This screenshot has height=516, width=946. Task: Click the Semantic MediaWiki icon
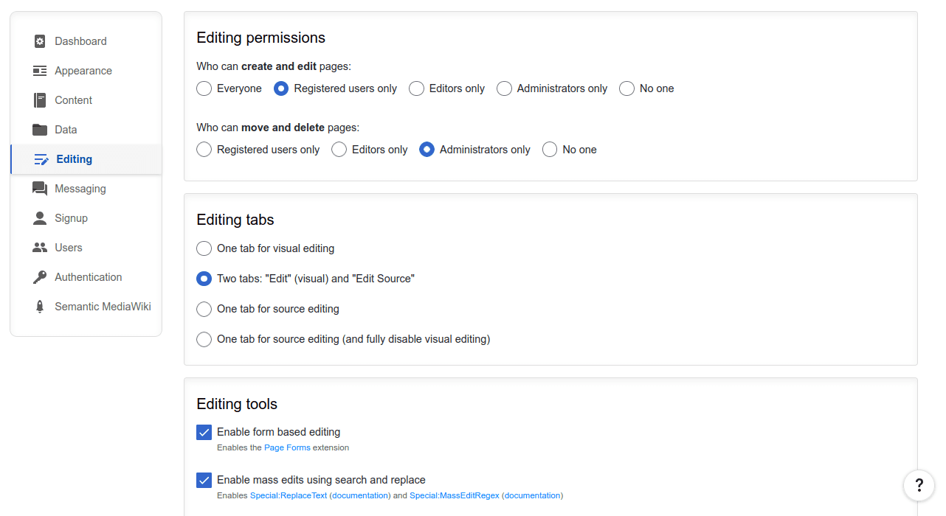pyautogui.click(x=39, y=306)
